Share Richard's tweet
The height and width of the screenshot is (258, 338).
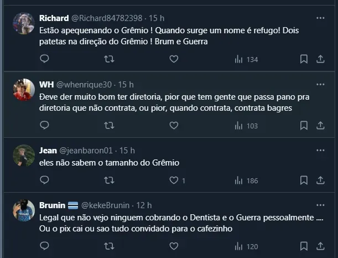[x=320, y=59]
